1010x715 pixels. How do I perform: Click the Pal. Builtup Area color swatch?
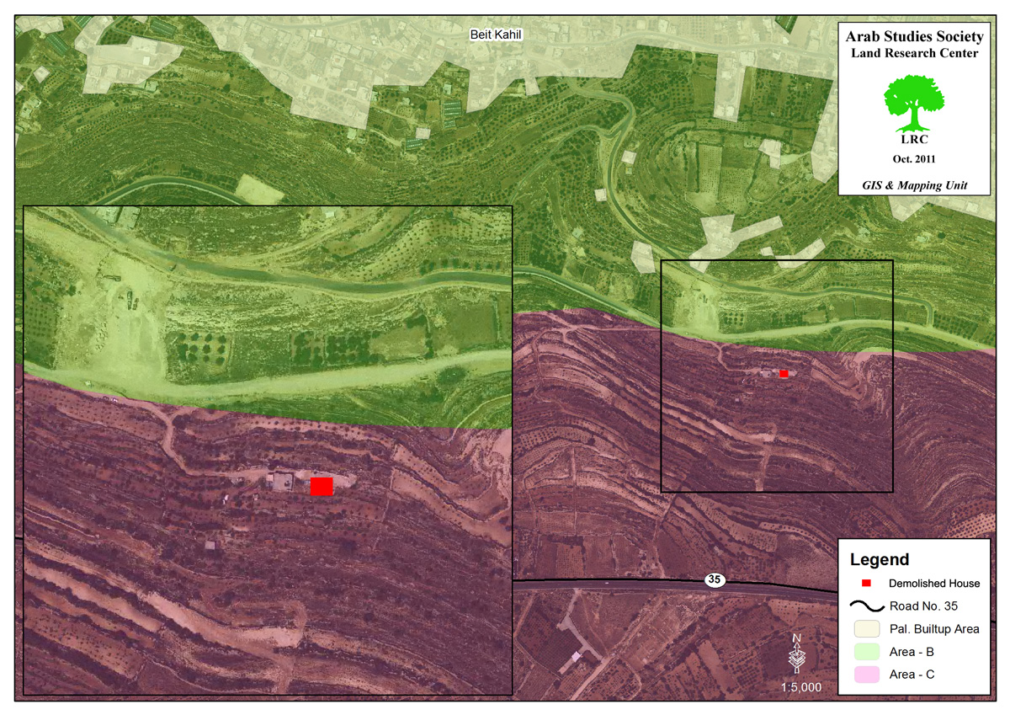865,629
